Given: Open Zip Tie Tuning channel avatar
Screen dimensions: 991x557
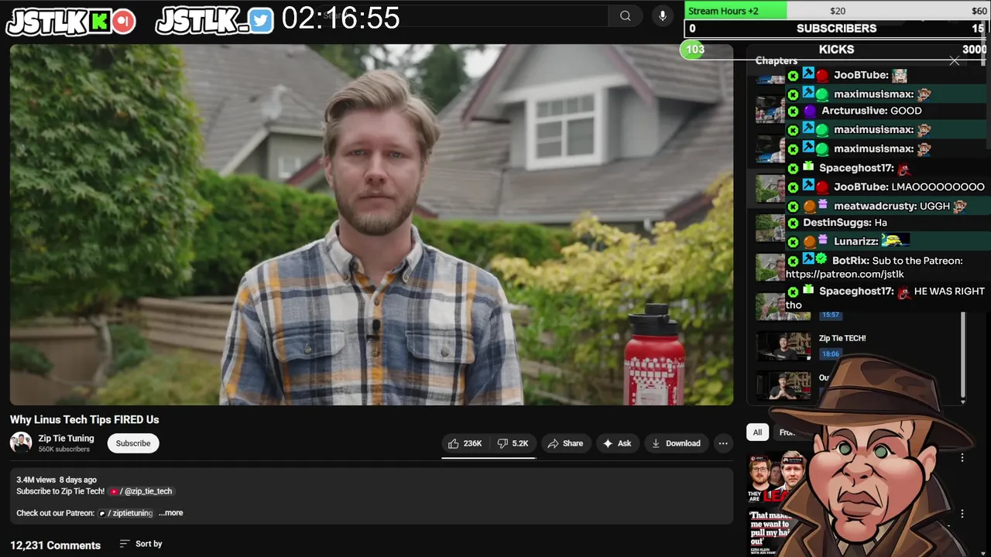Looking at the screenshot, I should tap(21, 443).
